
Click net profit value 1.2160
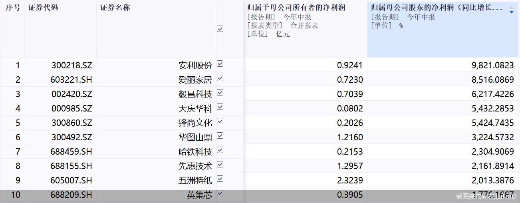tap(350, 137)
